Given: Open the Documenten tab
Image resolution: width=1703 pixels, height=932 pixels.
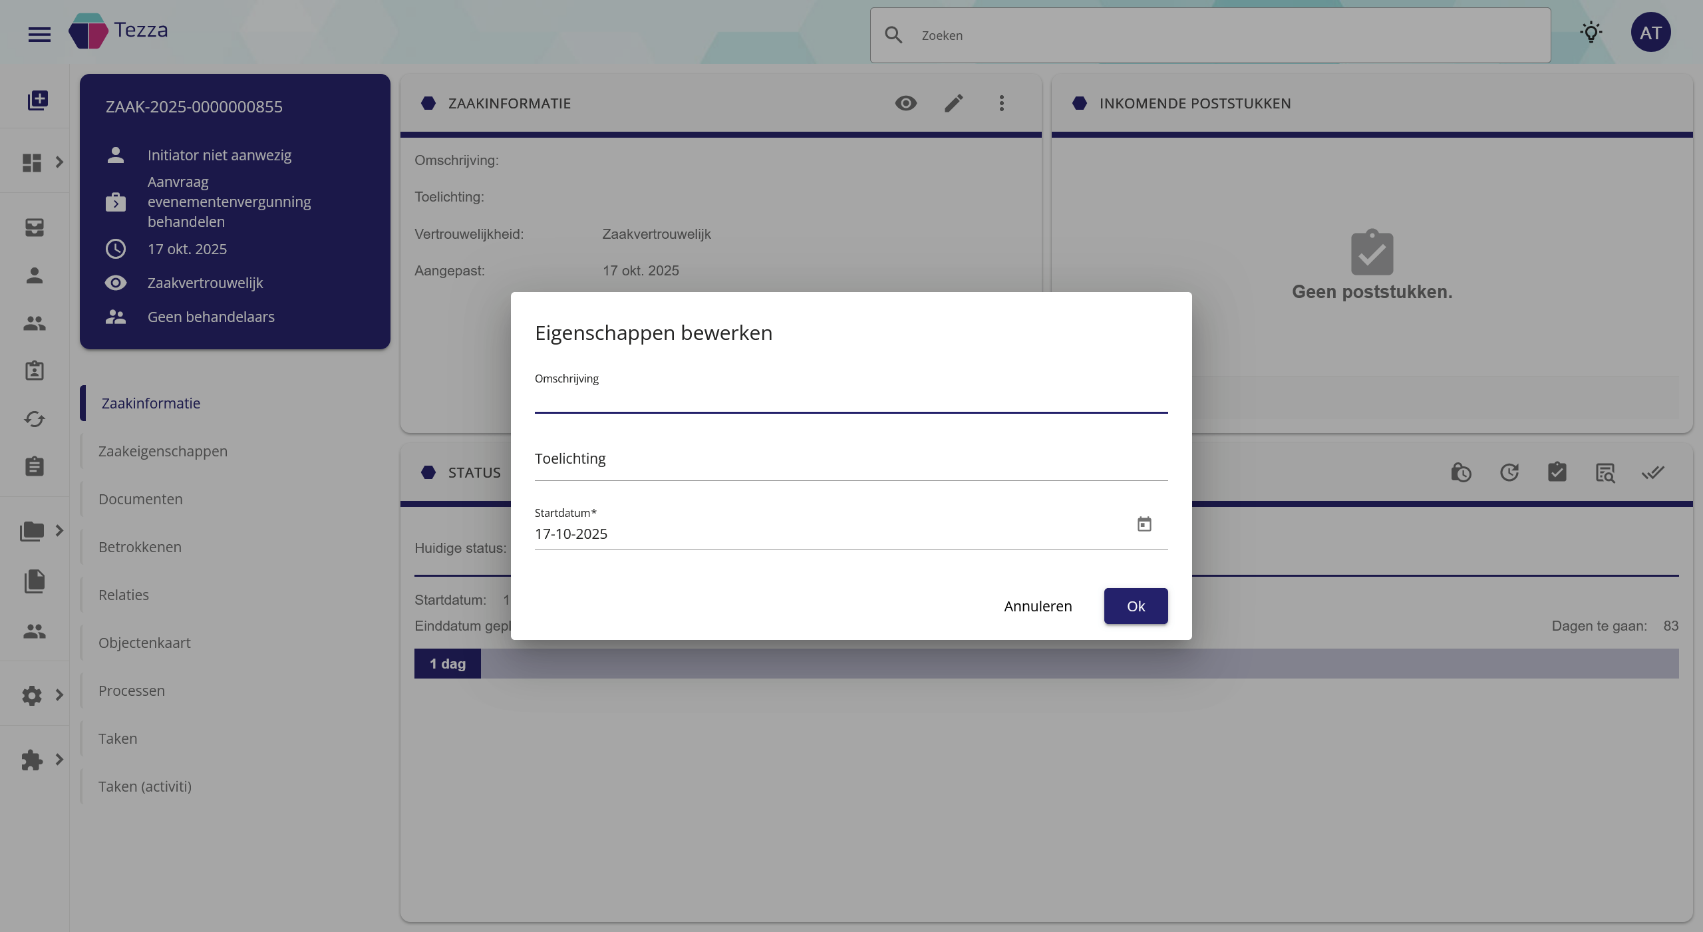Looking at the screenshot, I should (140, 499).
